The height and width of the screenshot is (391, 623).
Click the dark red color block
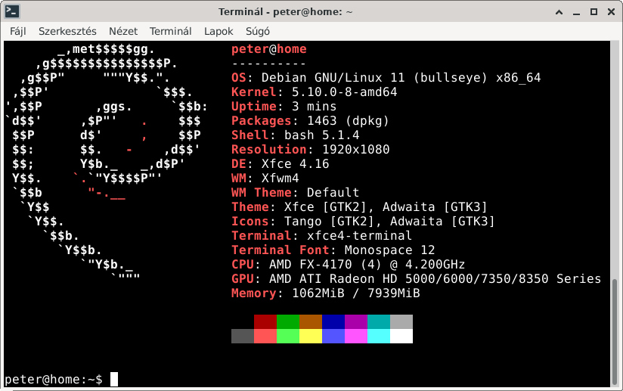pyautogui.click(x=265, y=322)
